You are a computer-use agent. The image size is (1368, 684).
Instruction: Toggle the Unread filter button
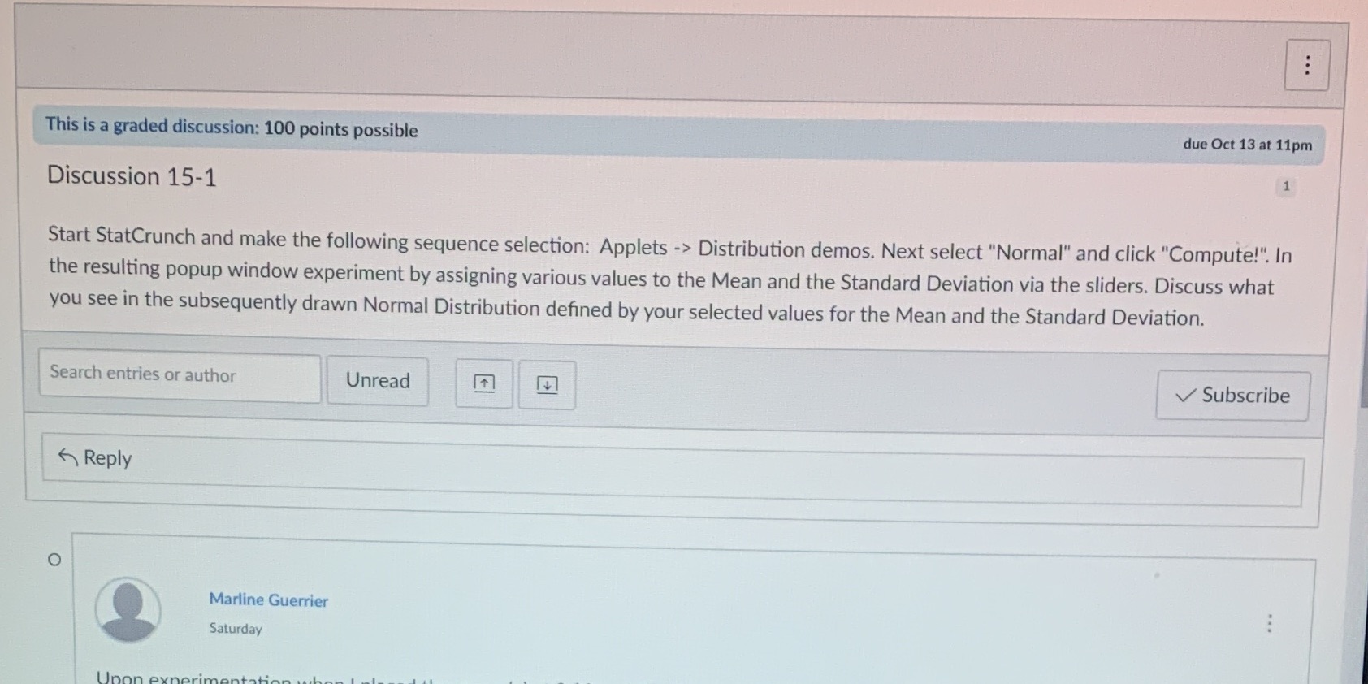coord(378,380)
